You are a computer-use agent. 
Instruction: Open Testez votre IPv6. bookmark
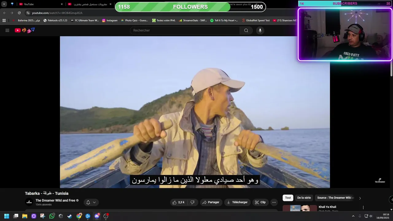pos(164,21)
